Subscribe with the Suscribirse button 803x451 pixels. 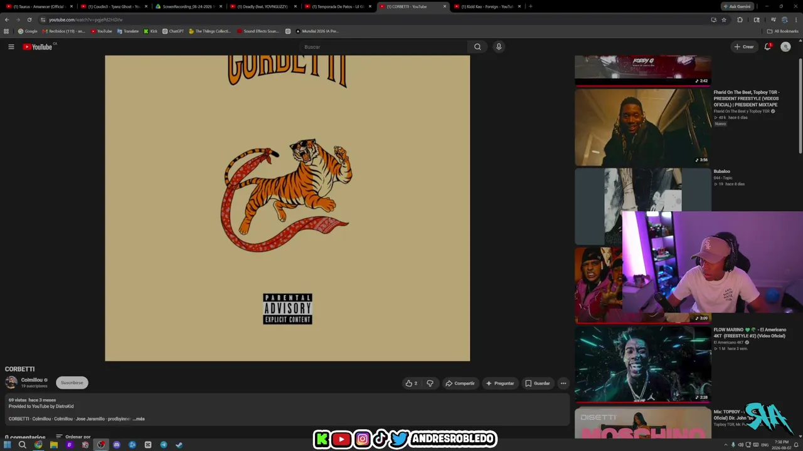[72, 383]
